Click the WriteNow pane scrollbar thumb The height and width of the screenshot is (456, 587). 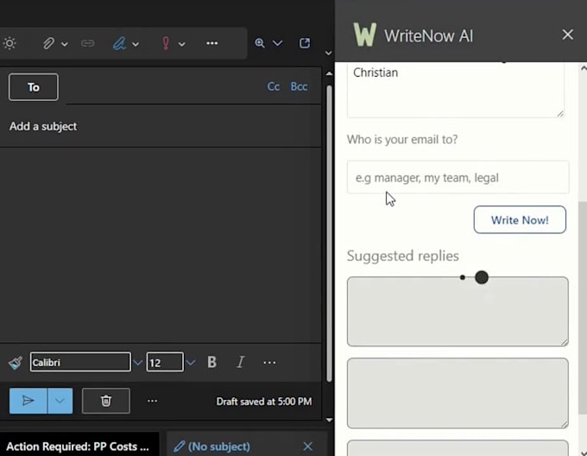(x=583, y=308)
